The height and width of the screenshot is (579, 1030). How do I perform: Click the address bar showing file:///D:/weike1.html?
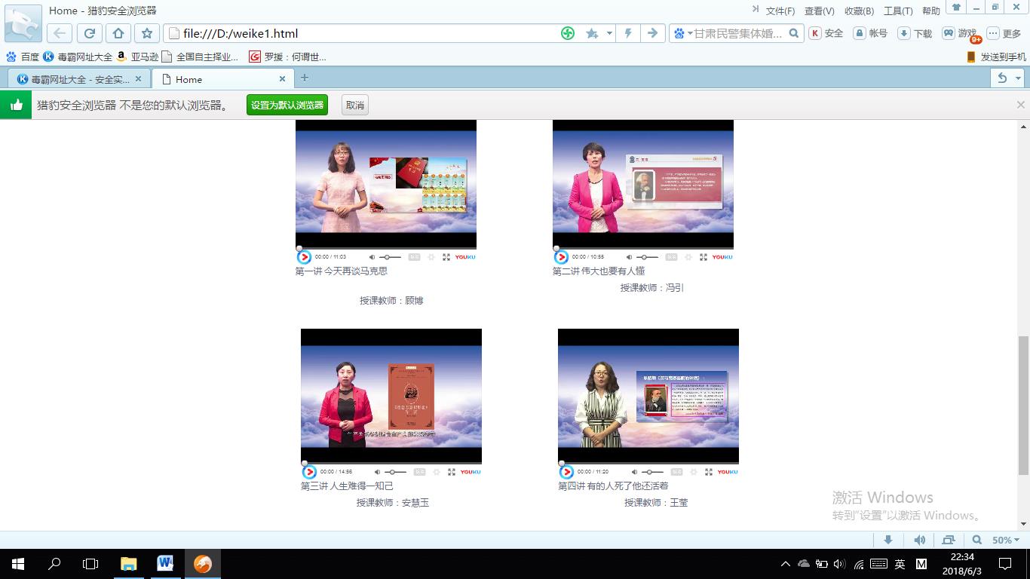pos(362,33)
